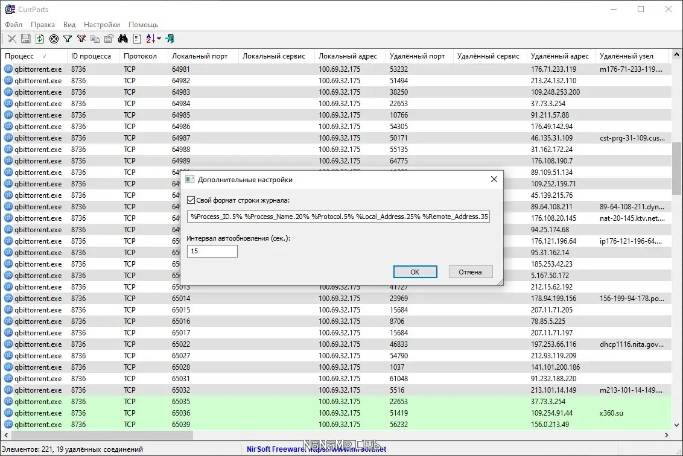Viewport: 683px width, 456px height.
Task: Open the dropdown arrow next to A-Z sort
Action: pos(159,39)
